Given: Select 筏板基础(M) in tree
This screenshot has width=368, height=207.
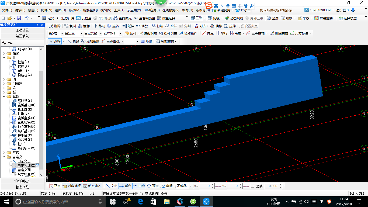Looking at the screenshot, I should [x=26, y=105].
